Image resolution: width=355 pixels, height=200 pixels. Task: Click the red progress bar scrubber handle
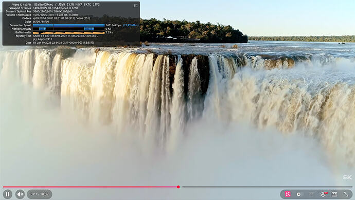click(179, 187)
